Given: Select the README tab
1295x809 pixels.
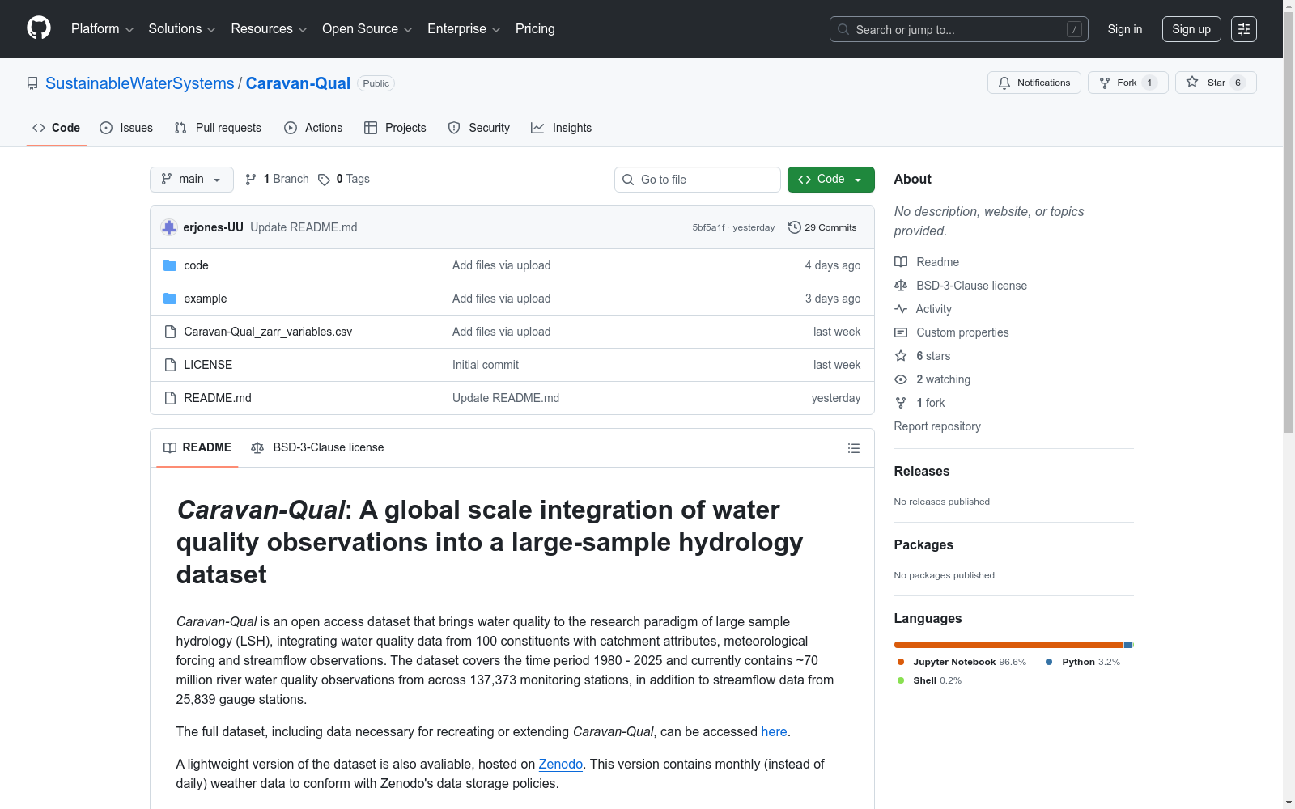Looking at the screenshot, I should click(197, 447).
